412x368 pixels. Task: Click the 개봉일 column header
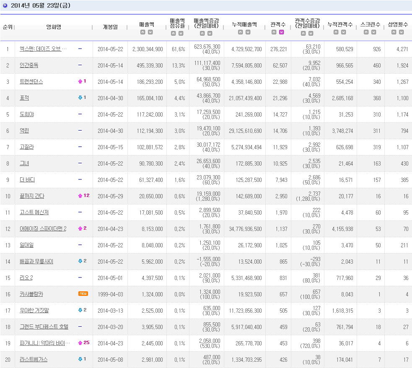pos(110,27)
